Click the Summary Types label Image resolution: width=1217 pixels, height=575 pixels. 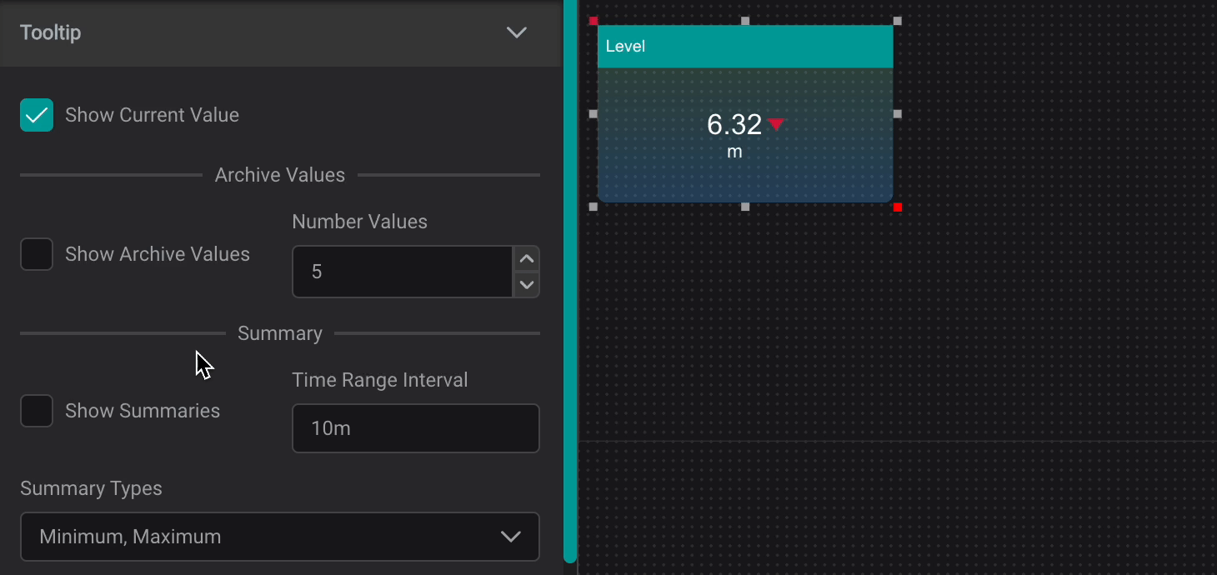[92, 488]
